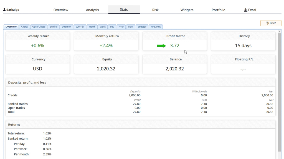Open the Symbol sub-tab
Image resolution: width=284 pixels, height=159 pixels.
54,27
